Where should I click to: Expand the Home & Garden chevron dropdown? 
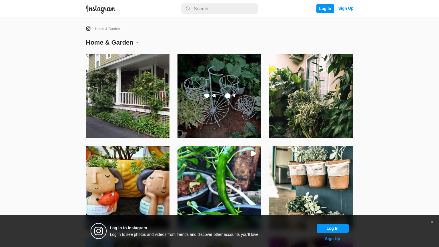[x=137, y=43]
